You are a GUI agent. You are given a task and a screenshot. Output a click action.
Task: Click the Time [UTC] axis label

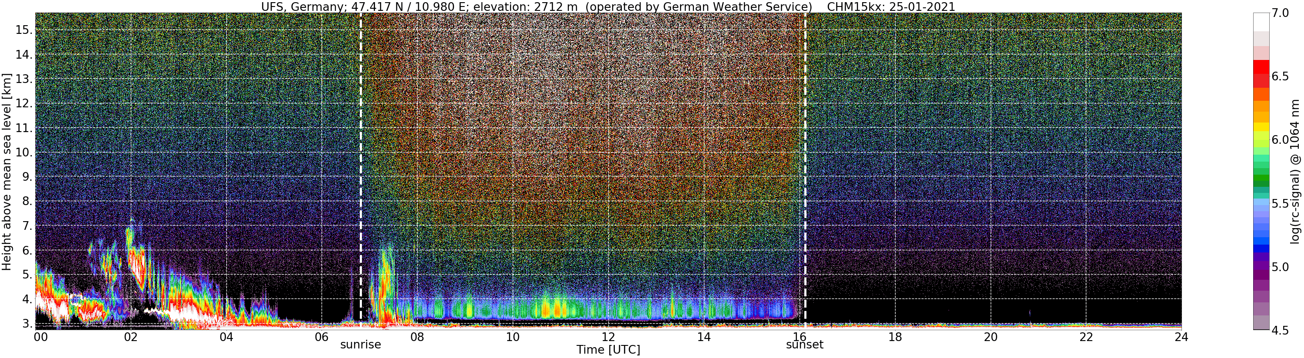pos(608,349)
